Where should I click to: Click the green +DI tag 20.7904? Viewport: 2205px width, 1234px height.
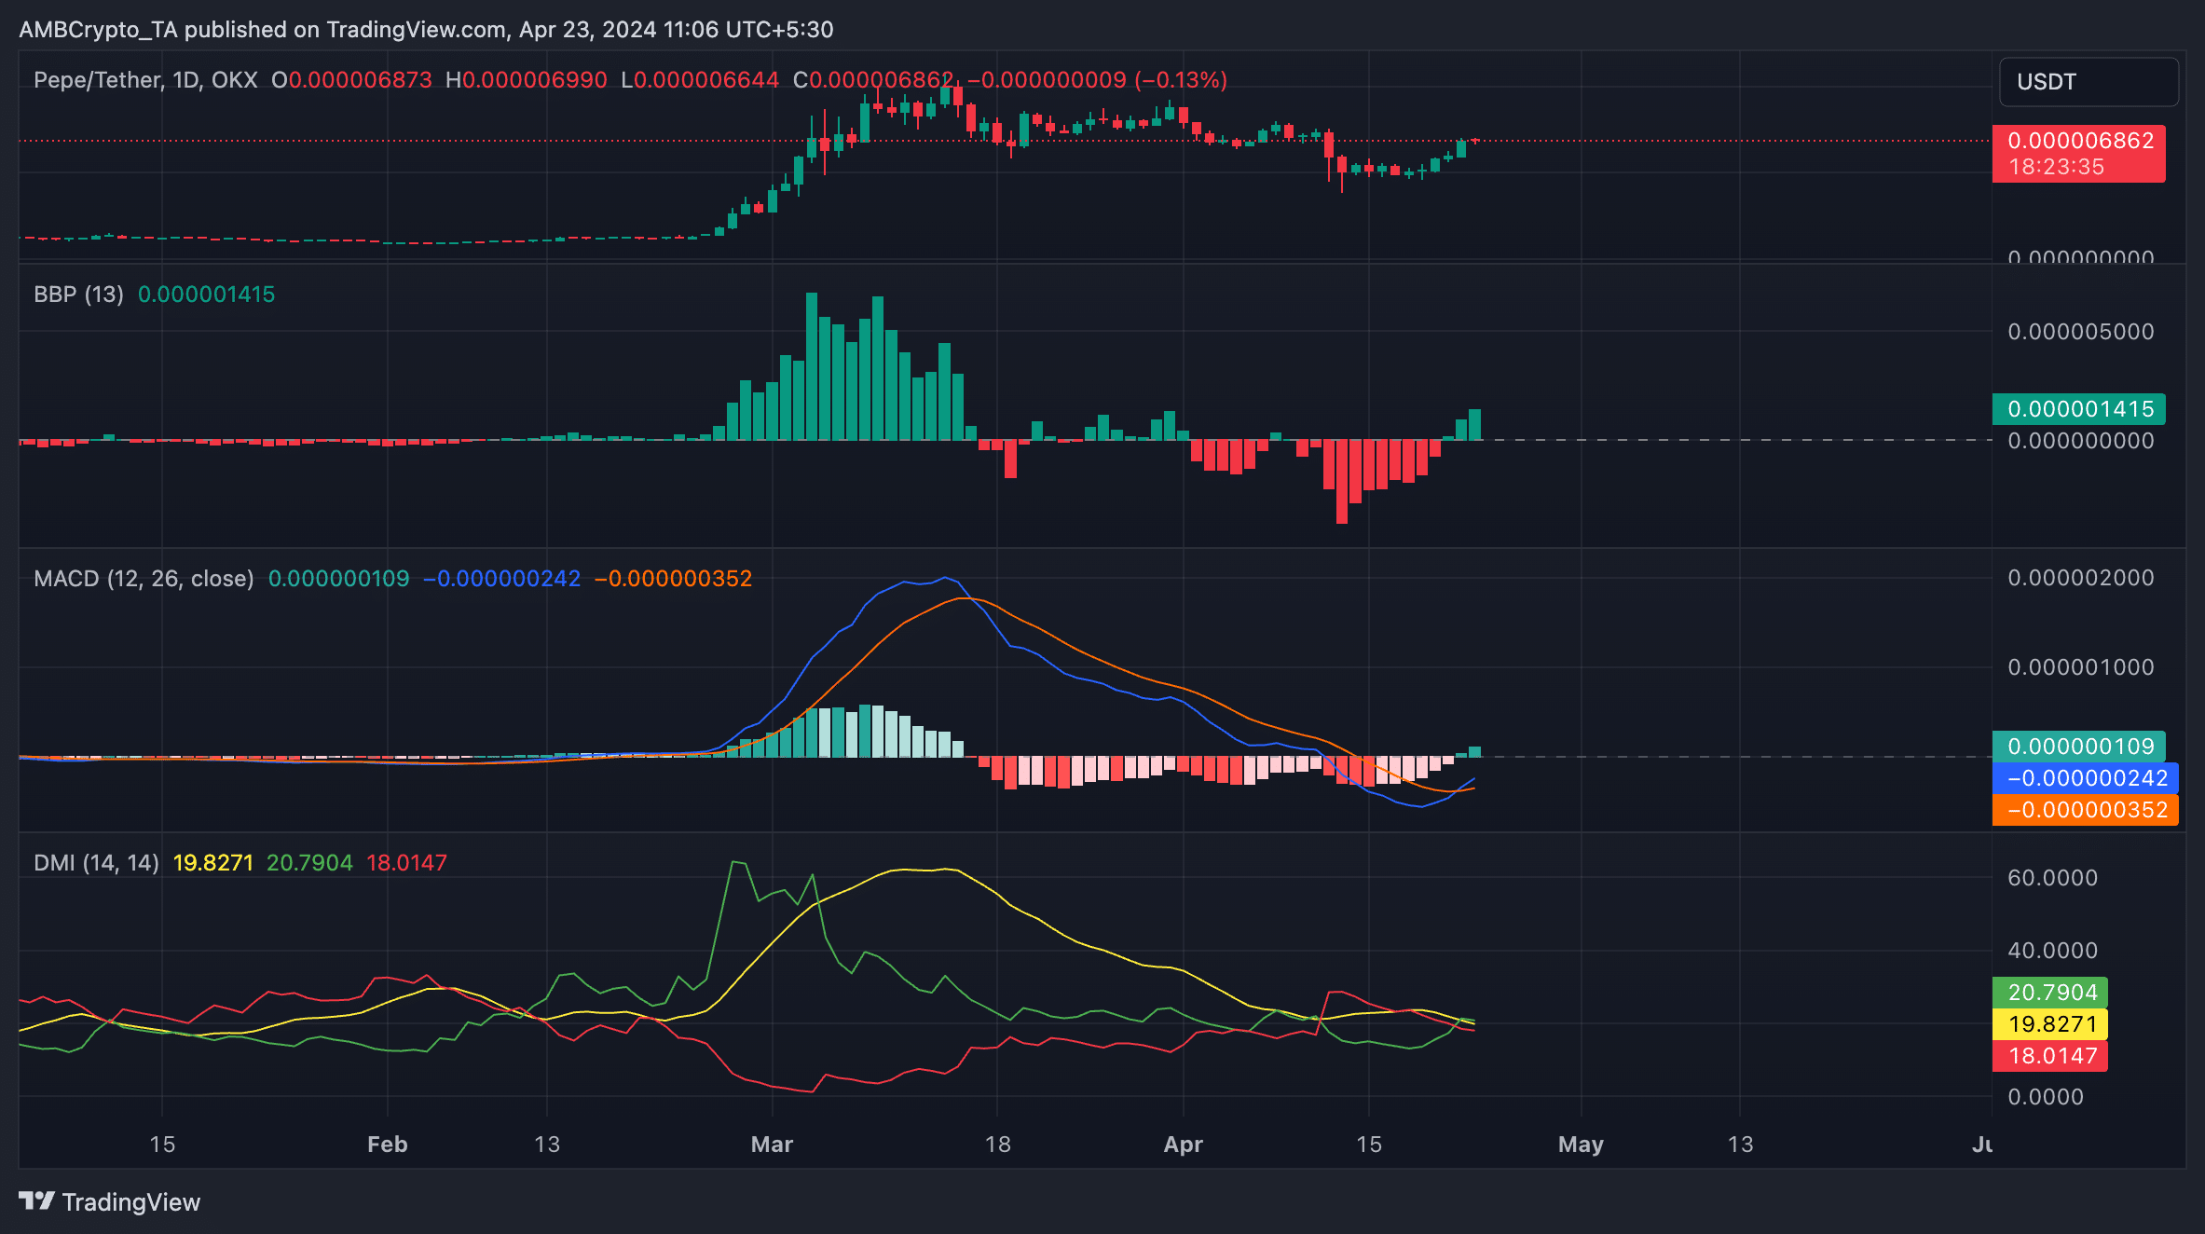click(x=2049, y=992)
